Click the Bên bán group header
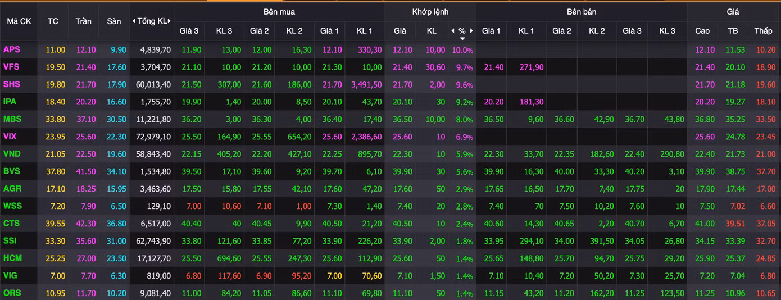781x300 pixels. click(x=582, y=12)
